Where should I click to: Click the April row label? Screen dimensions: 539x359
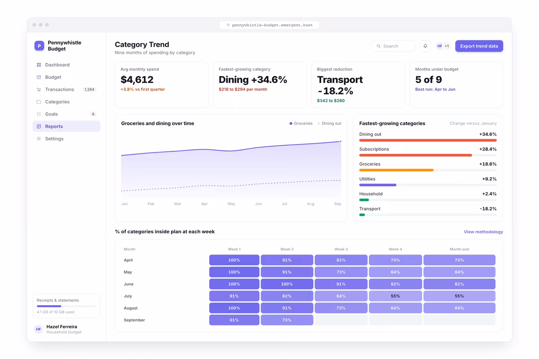128,260
